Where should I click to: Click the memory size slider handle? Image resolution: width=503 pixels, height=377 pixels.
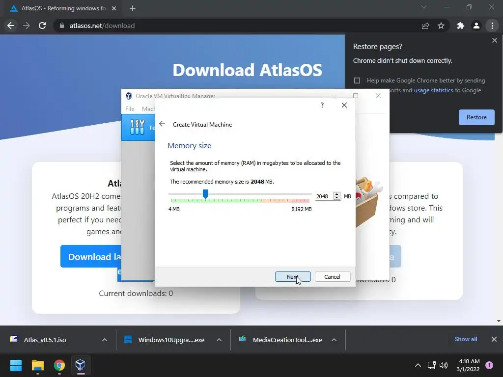(205, 193)
